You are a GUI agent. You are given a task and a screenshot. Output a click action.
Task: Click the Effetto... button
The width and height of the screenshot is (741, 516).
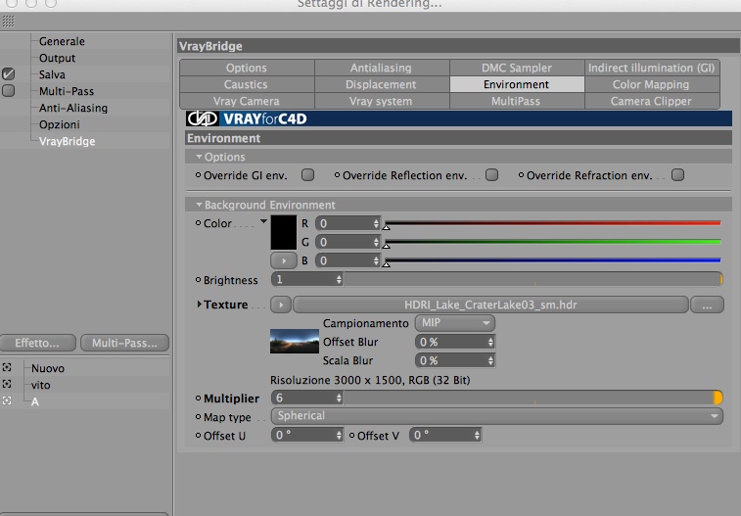click(38, 343)
